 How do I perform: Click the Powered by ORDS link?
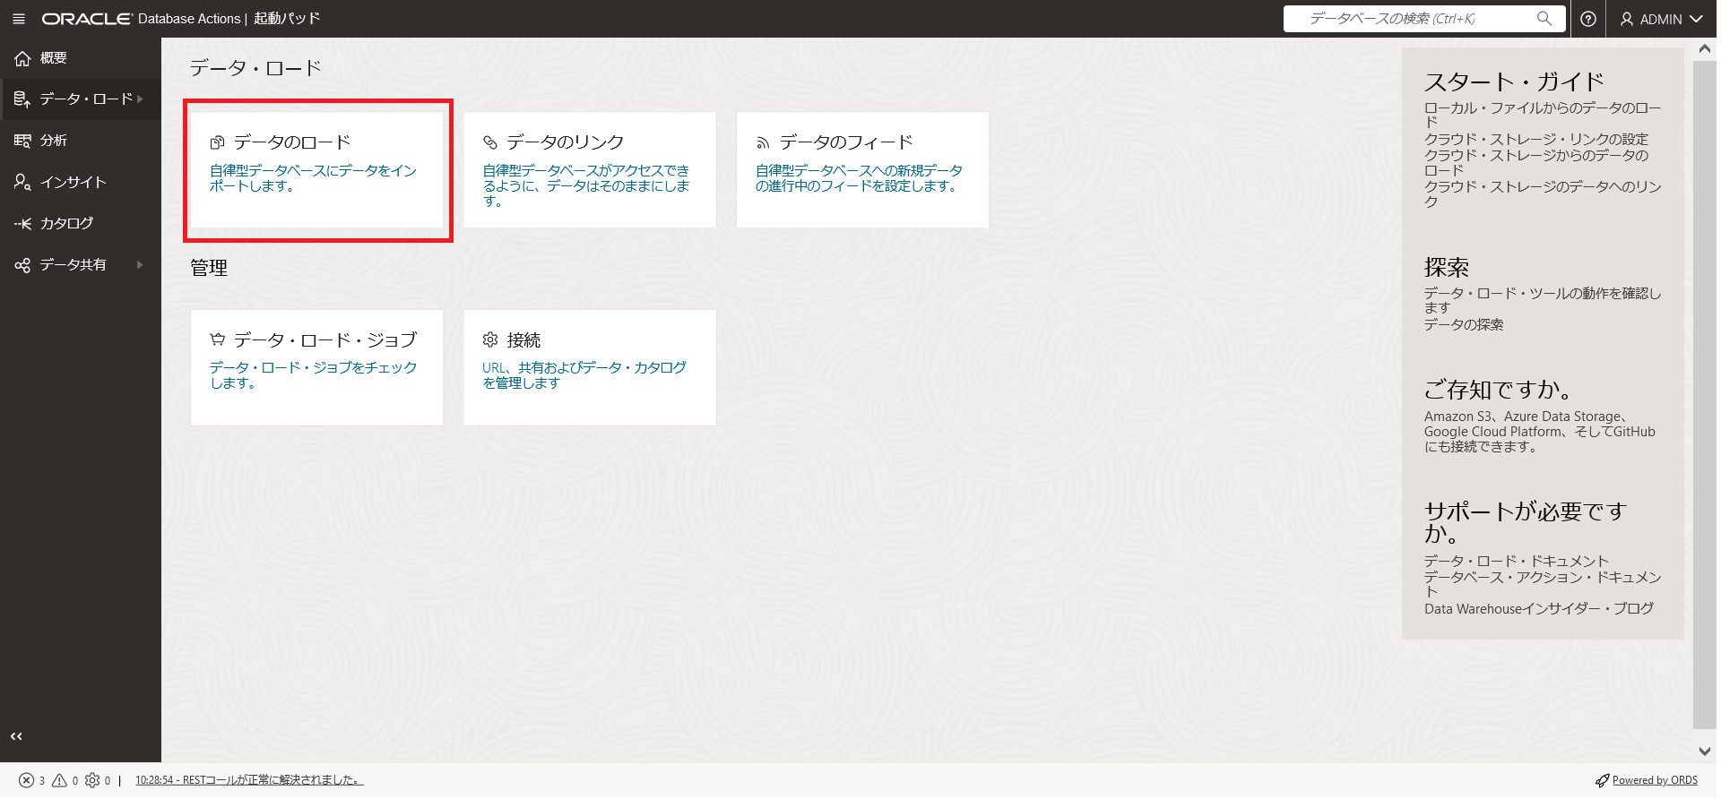[1655, 781]
